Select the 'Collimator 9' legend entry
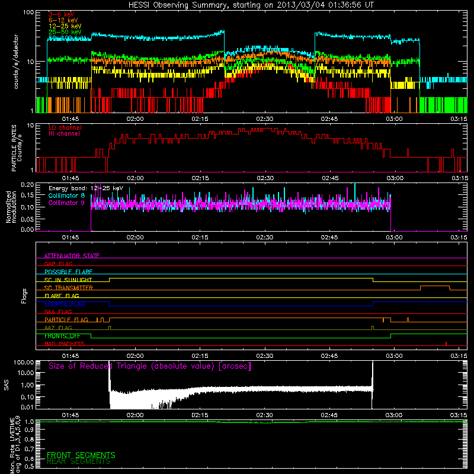The height and width of the screenshot is (474, 474). [x=66, y=203]
